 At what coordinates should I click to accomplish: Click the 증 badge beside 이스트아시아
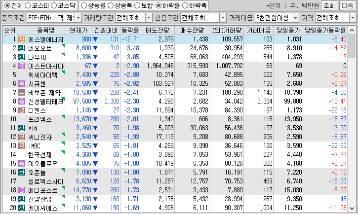(x=22, y=66)
